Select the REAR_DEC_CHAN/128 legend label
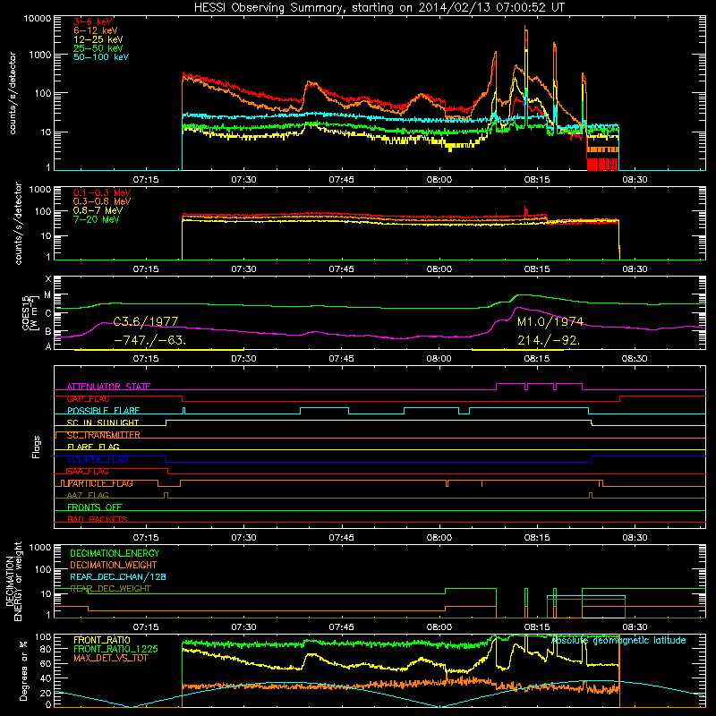 pos(118,576)
